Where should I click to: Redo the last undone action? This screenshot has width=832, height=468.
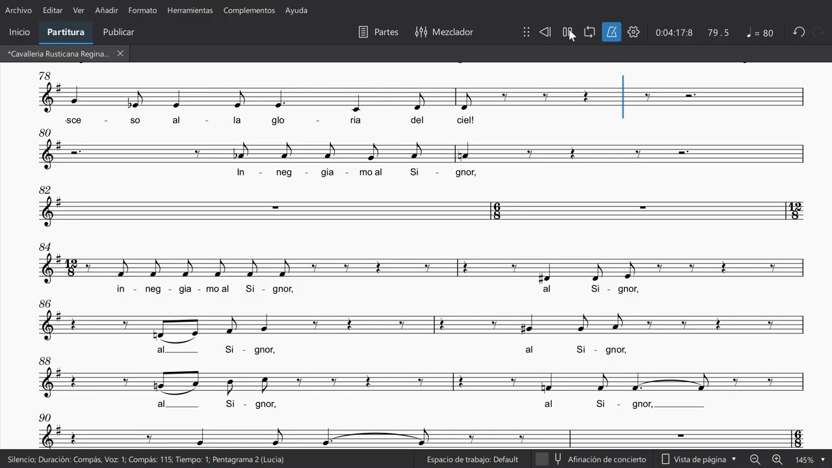[x=818, y=32]
